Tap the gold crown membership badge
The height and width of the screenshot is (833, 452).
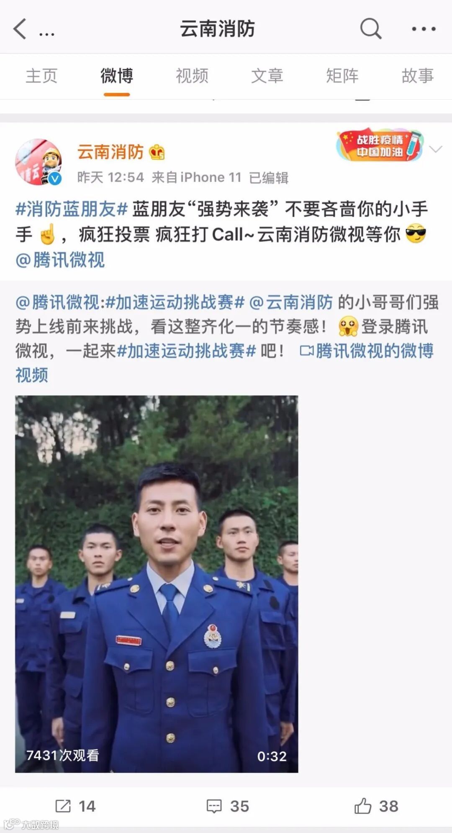pyautogui.click(x=157, y=152)
